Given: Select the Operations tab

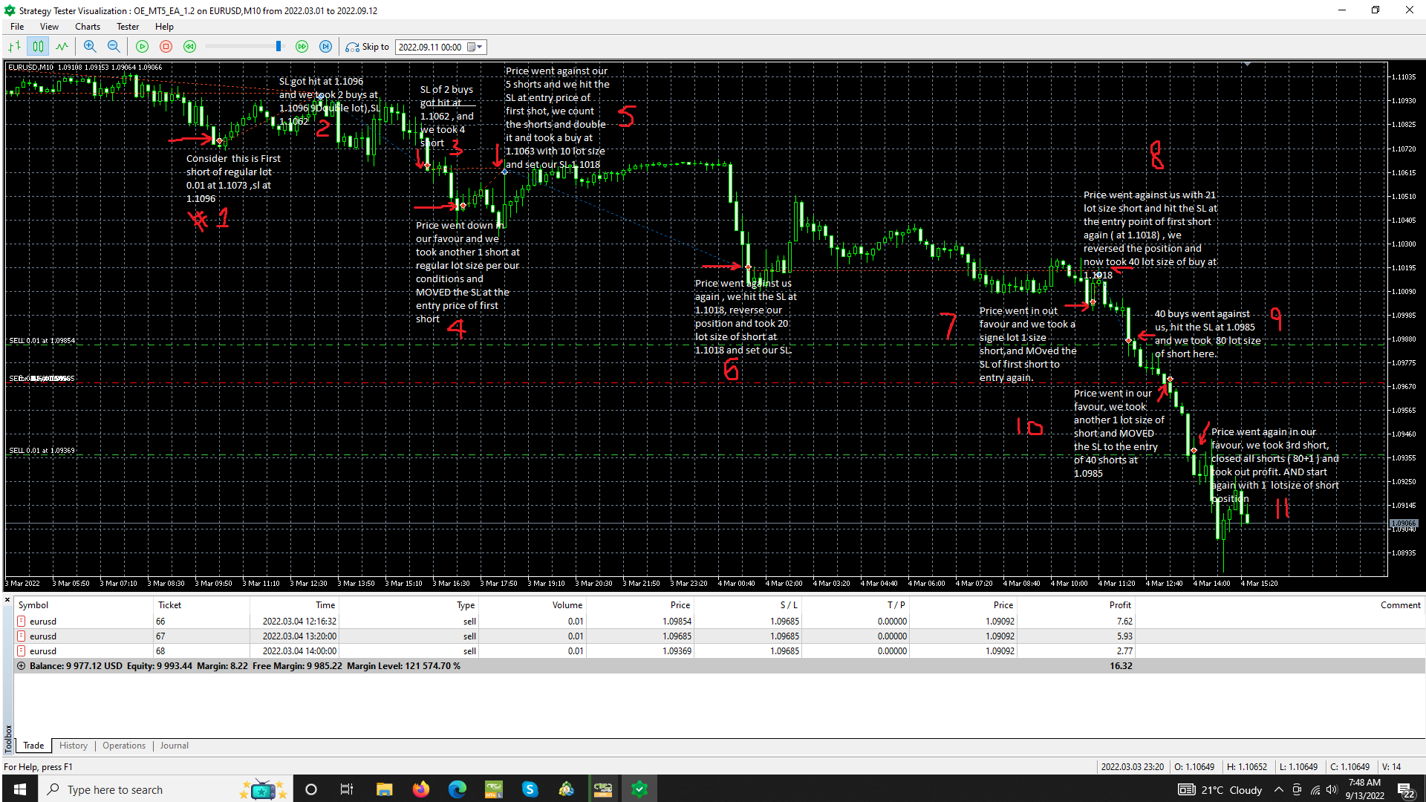Looking at the screenshot, I should coord(123,746).
